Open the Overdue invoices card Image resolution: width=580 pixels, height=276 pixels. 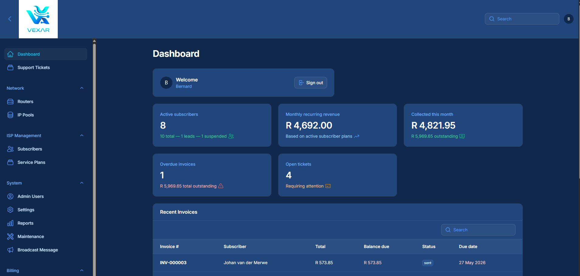click(212, 175)
